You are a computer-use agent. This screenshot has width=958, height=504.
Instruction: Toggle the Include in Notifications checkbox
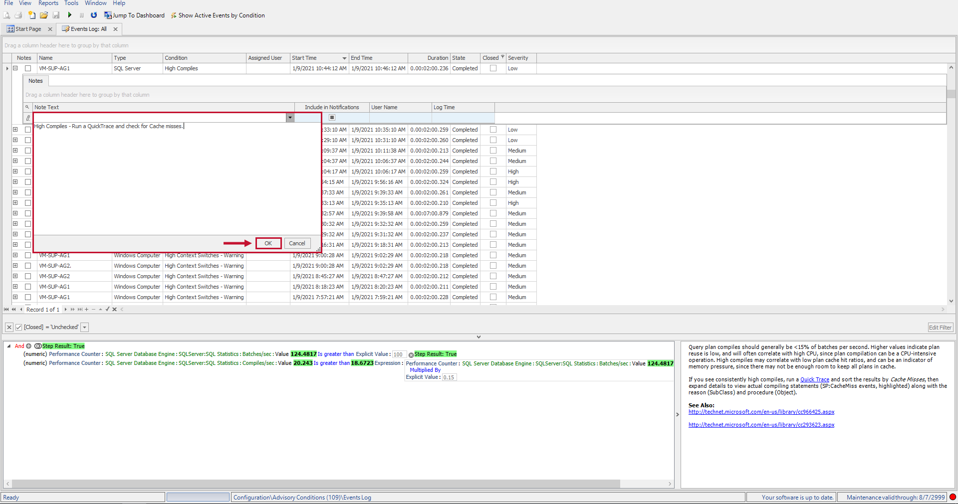(x=332, y=118)
